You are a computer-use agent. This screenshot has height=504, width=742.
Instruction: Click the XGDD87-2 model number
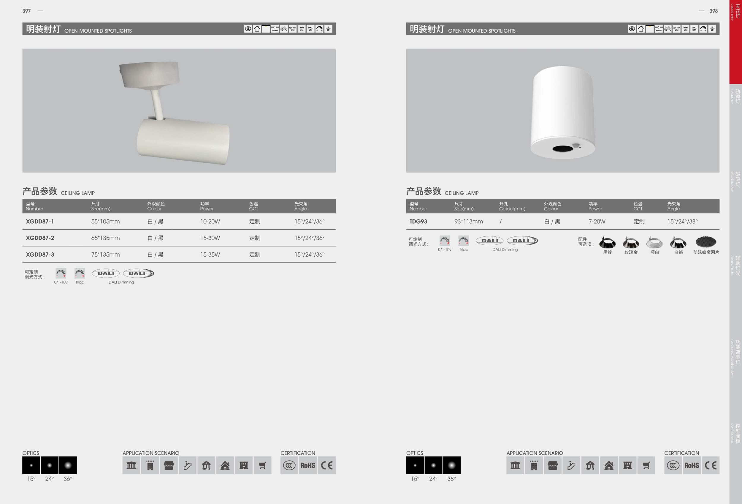pyautogui.click(x=40, y=238)
